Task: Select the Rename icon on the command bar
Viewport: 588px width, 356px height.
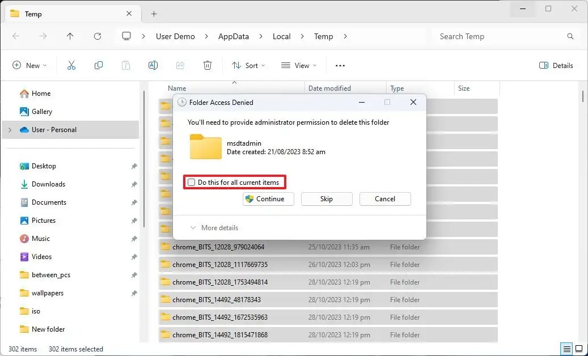Action: point(153,65)
